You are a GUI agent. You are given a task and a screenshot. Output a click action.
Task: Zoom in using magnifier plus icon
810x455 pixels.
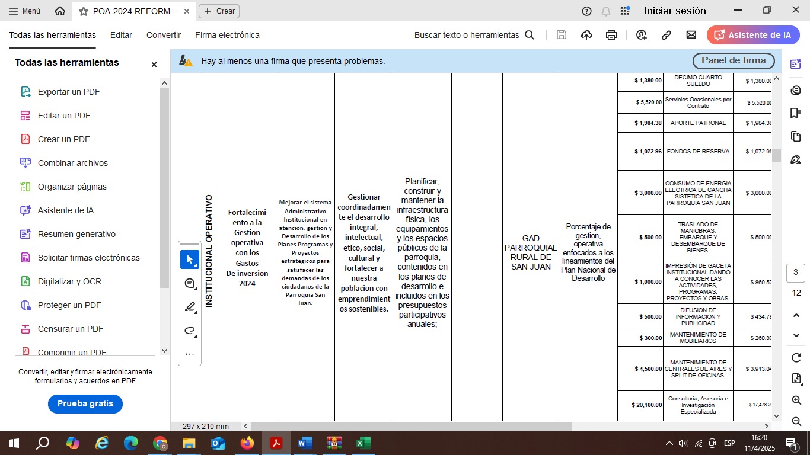(x=796, y=400)
